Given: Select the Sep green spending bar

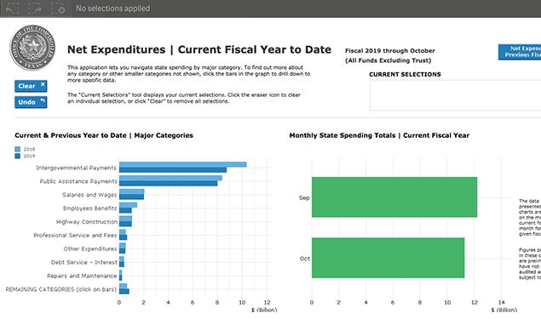Looking at the screenshot, I should coord(394,197).
